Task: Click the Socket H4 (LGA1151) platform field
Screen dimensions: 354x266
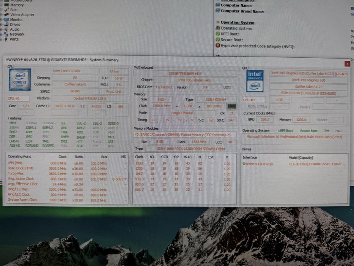Action: [90, 98]
